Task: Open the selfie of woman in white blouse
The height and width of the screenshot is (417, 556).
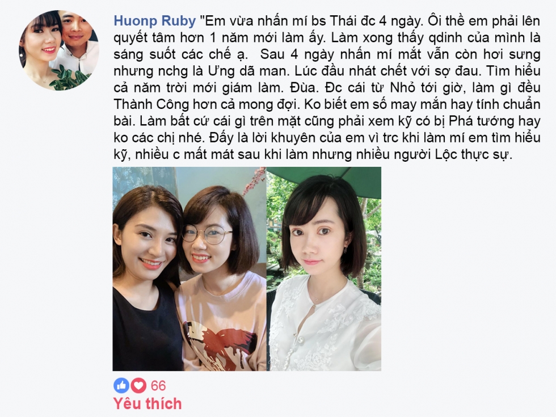Action: point(324,269)
